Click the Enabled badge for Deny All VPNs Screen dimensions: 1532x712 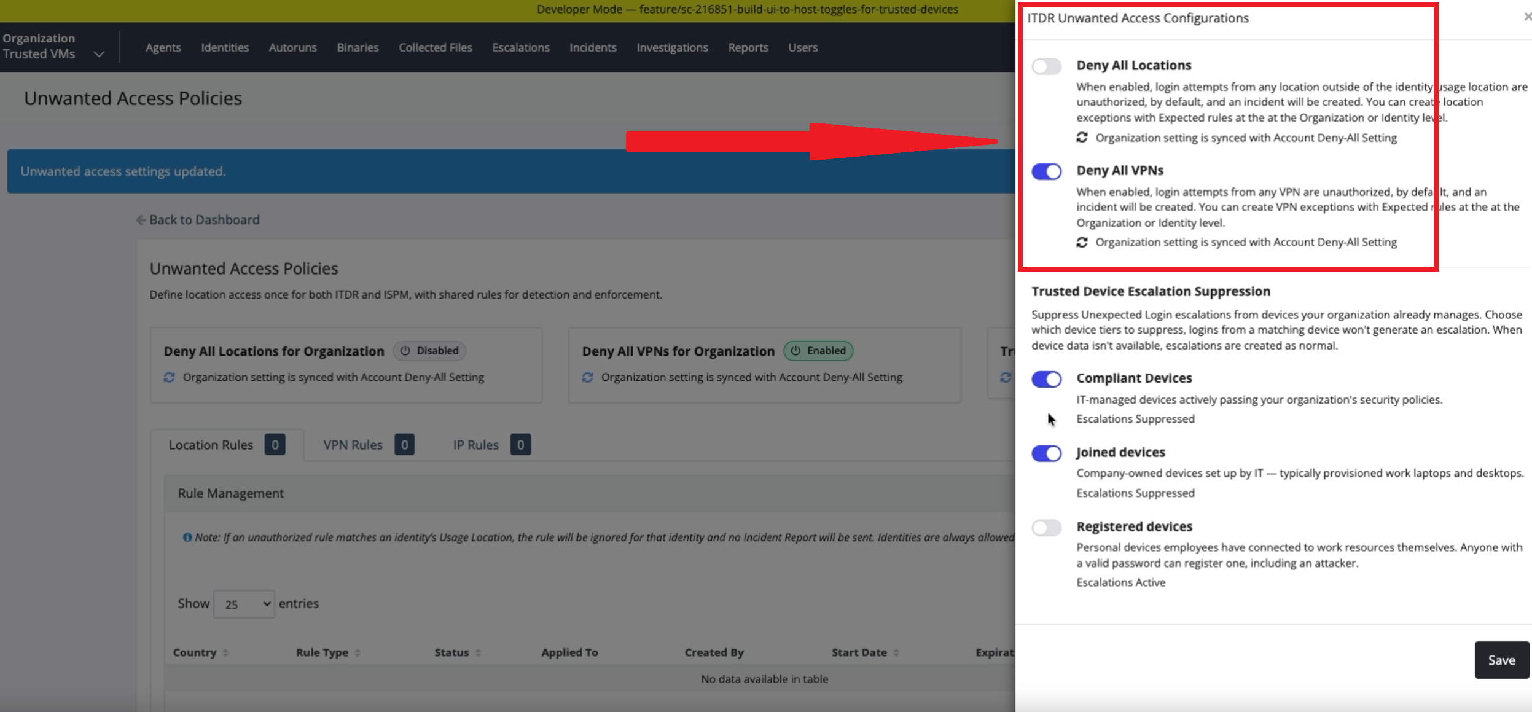[x=818, y=351]
